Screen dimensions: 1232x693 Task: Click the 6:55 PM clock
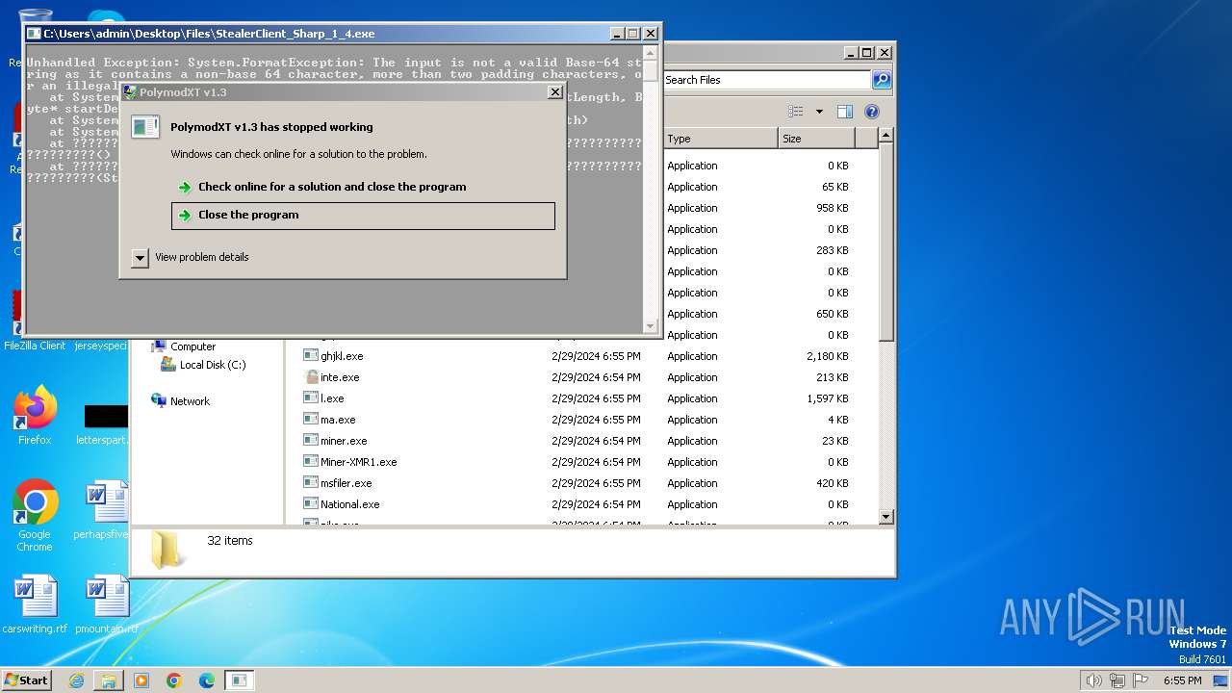coord(1182,680)
